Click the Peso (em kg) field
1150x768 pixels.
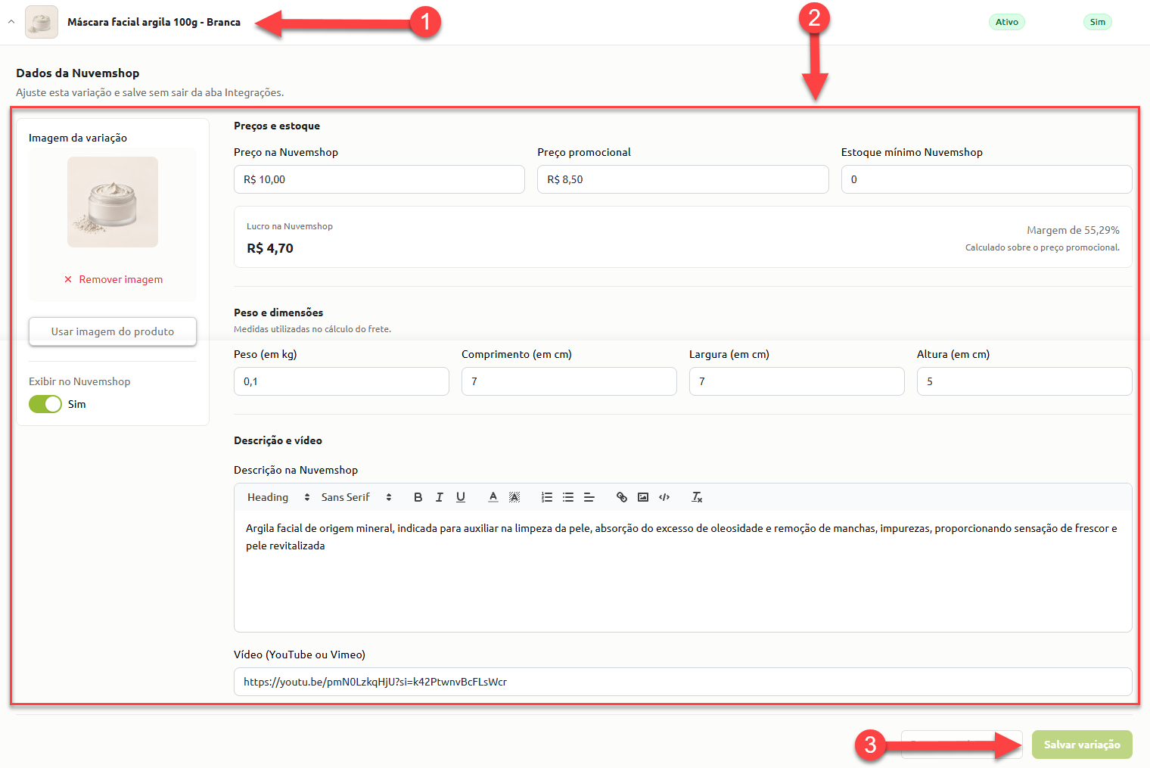[341, 381]
